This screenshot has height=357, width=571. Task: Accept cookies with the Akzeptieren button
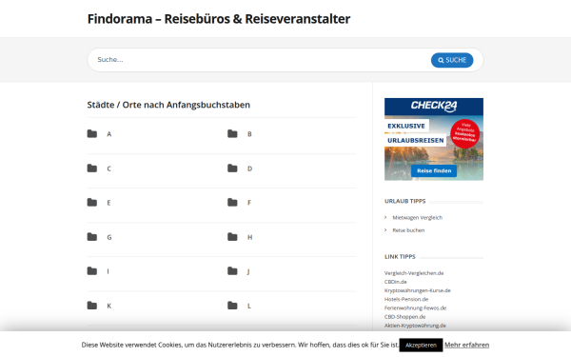click(421, 345)
